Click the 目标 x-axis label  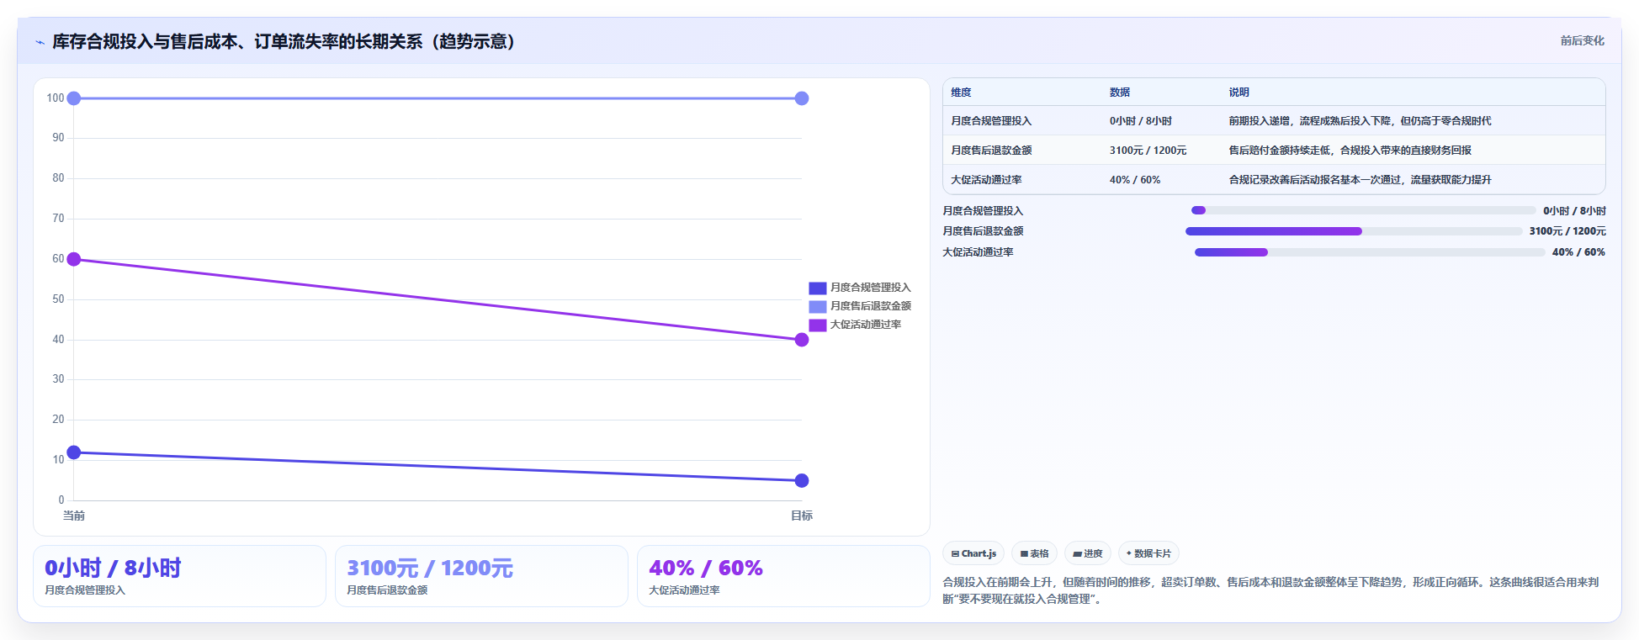coord(802,516)
